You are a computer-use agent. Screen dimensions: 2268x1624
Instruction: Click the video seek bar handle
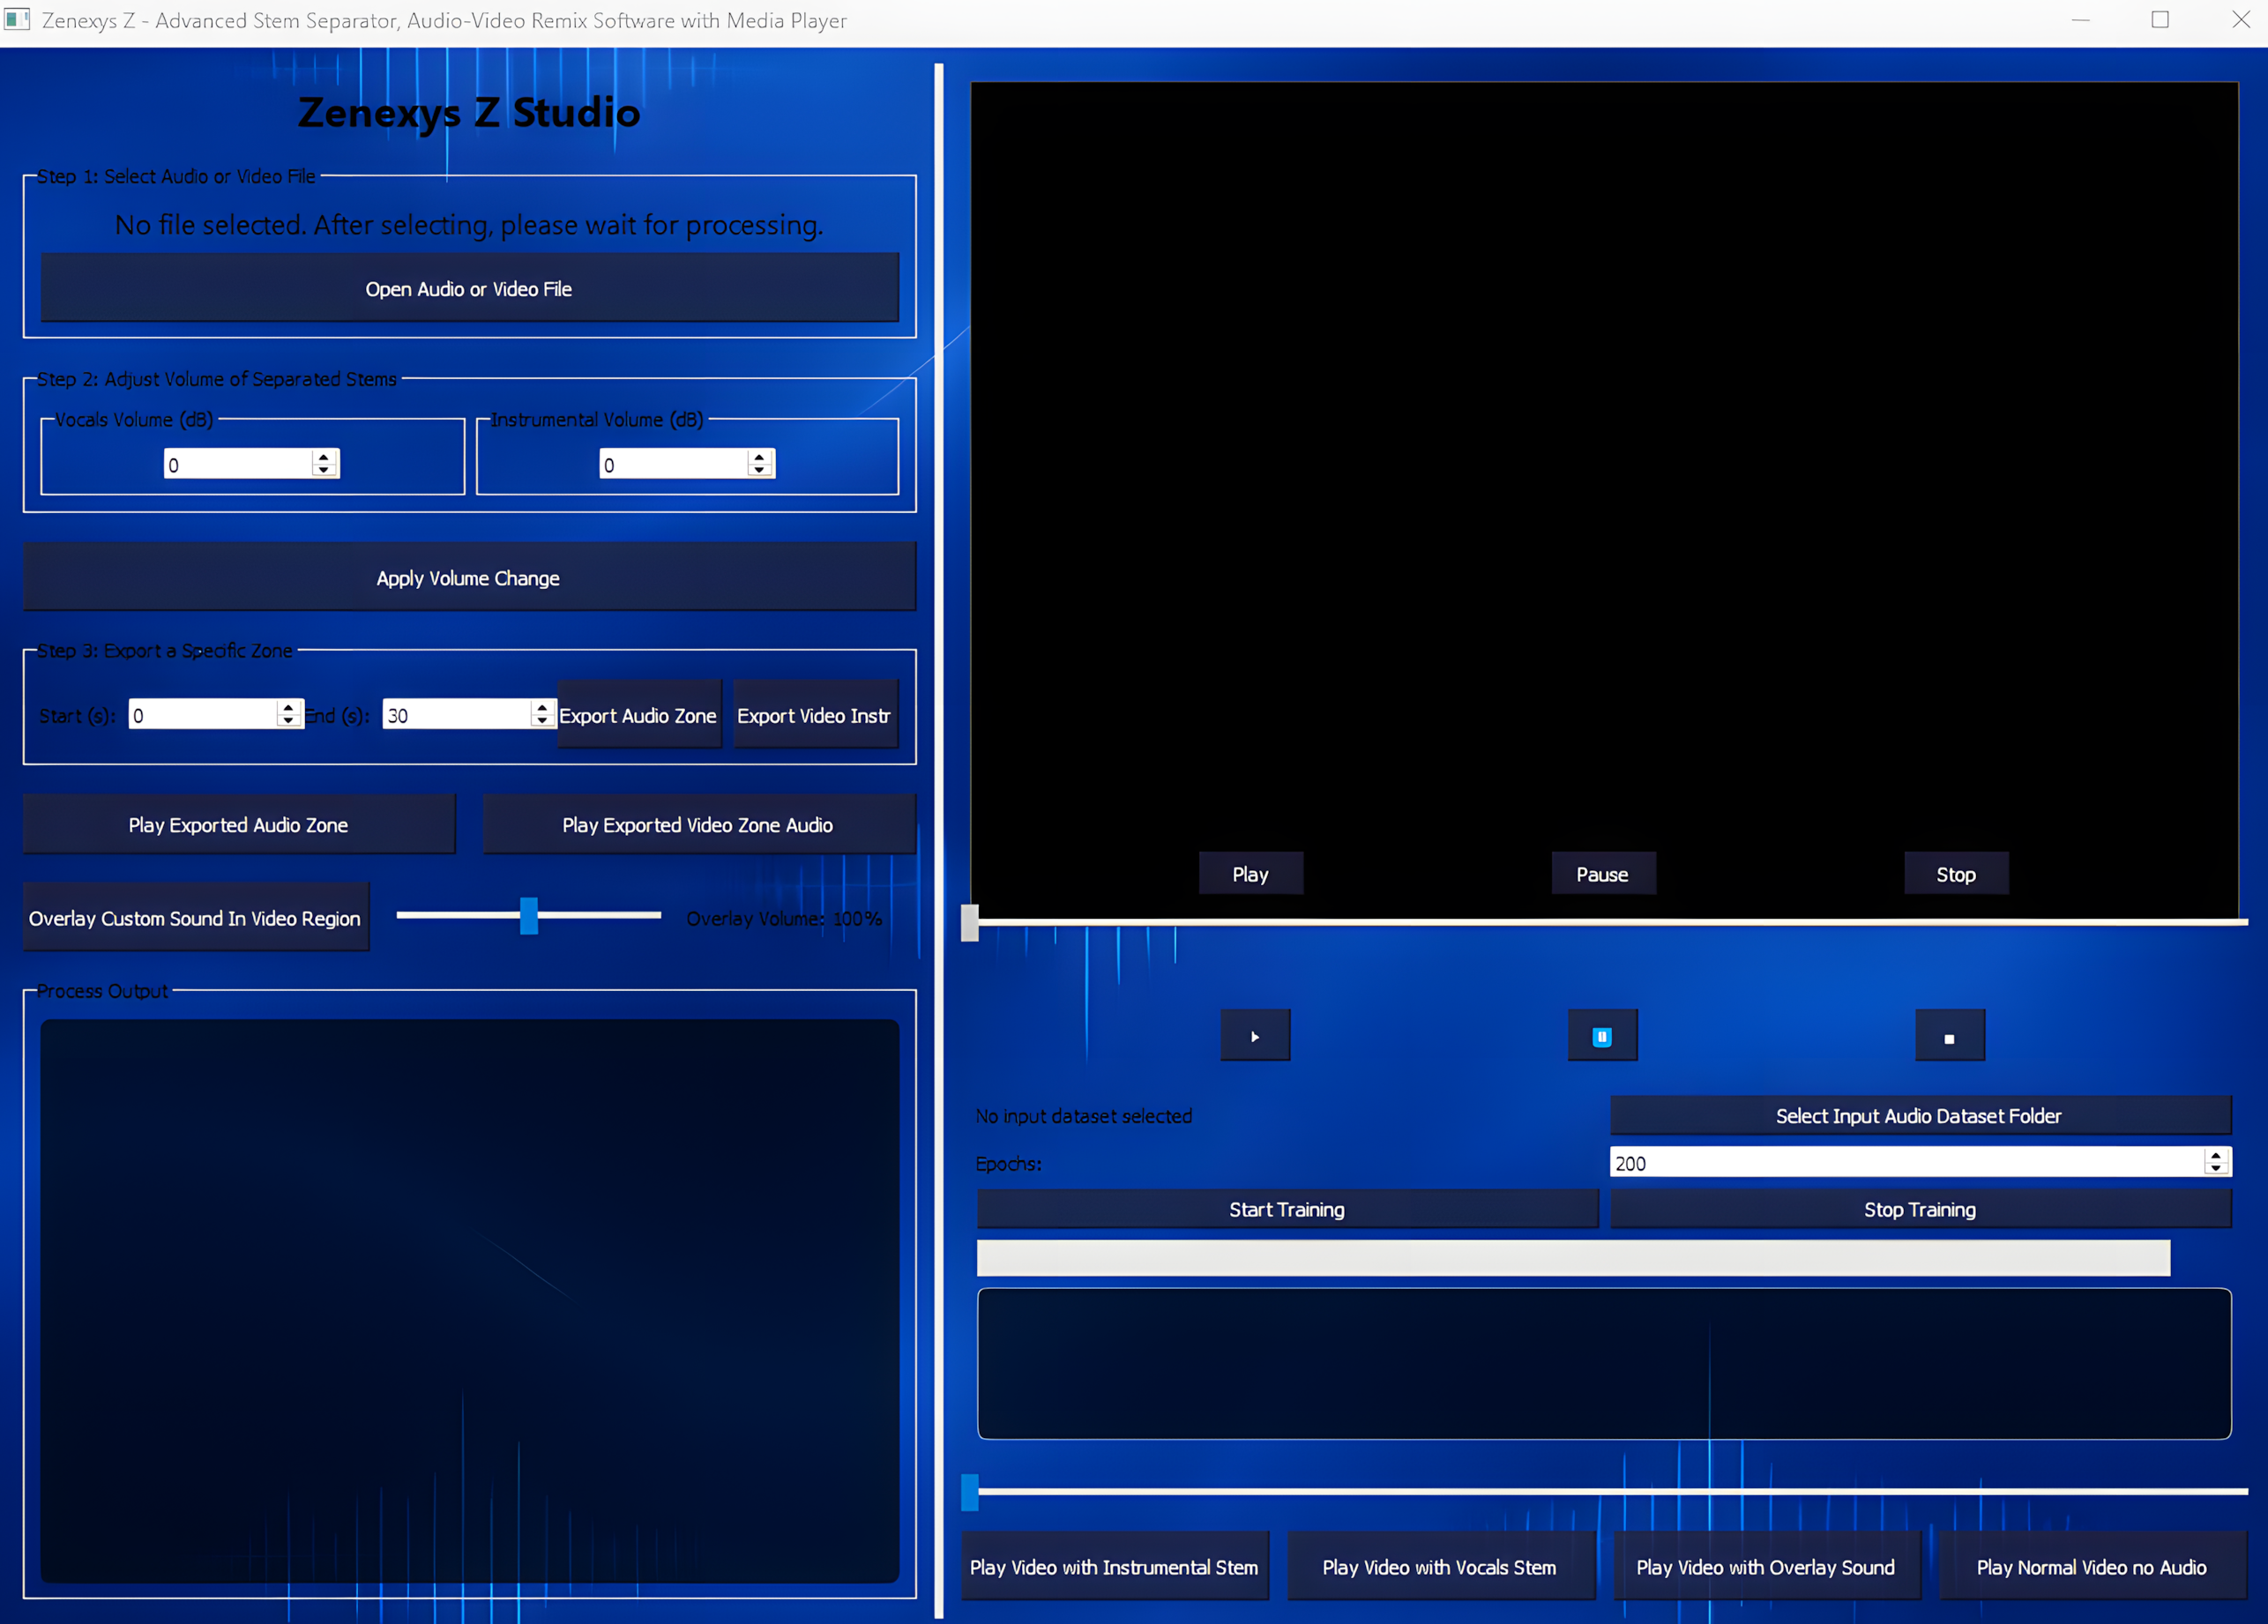pyautogui.click(x=970, y=922)
